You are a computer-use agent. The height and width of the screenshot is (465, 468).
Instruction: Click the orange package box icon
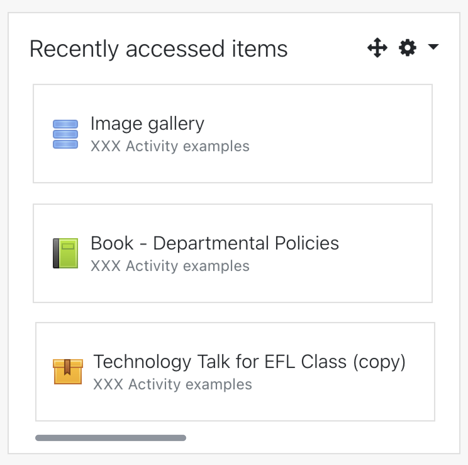click(68, 371)
